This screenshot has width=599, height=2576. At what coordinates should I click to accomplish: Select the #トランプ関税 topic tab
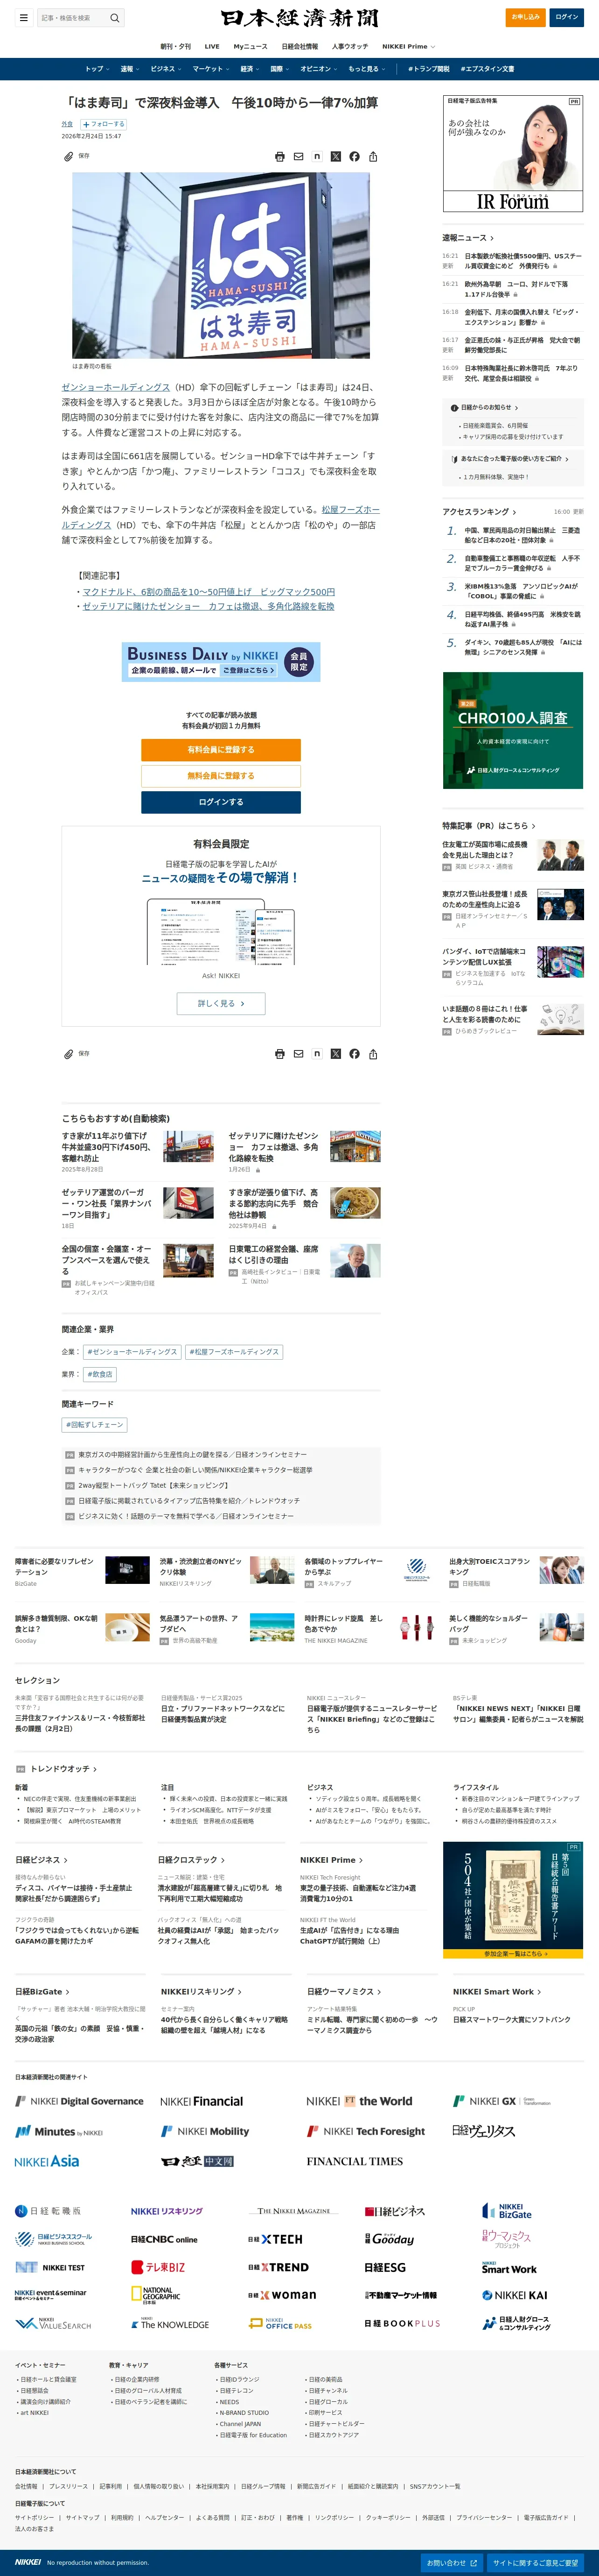pos(429,69)
